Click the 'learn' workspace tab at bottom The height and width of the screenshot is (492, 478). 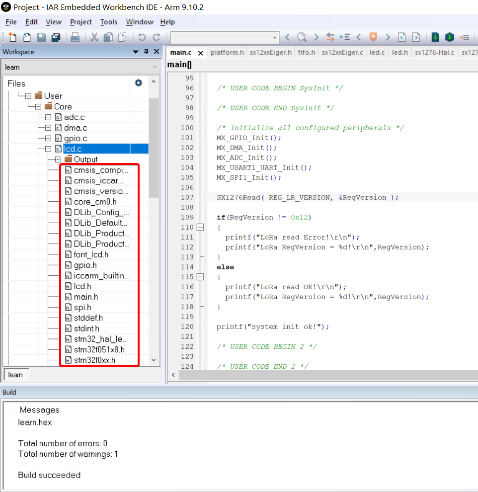coord(15,375)
